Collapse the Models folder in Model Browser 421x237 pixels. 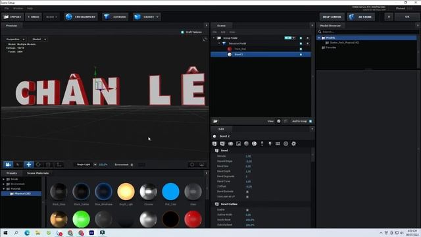coord(319,38)
